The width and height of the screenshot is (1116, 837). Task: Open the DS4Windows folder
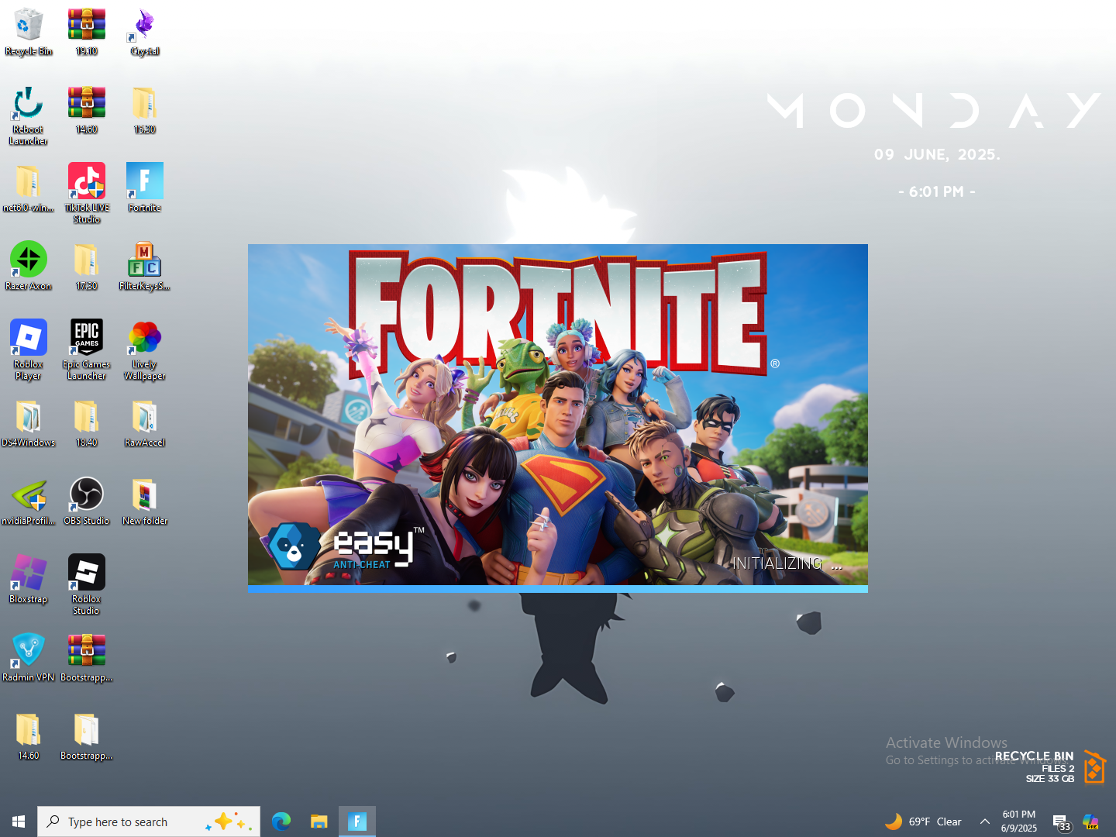click(29, 423)
